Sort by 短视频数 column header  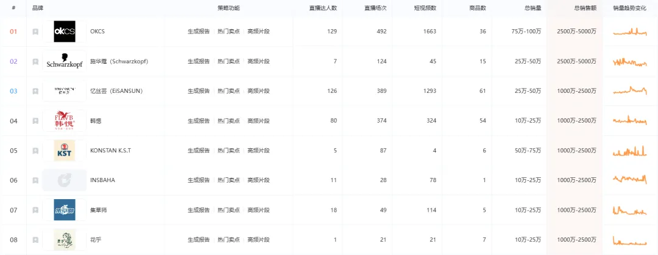(425, 8)
